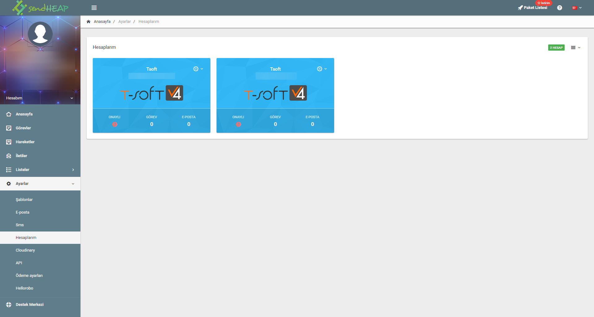594x317 pixels.
Task: Open settings gear on first Tsoft card
Action: click(x=198, y=69)
